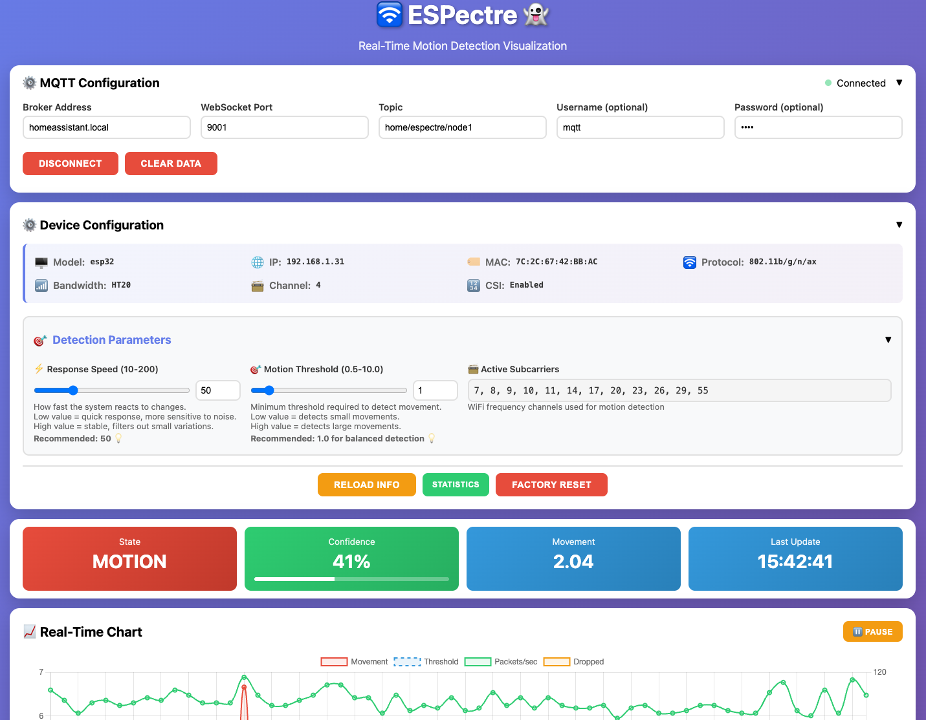The width and height of the screenshot is (926, 720).
Task: Click the ESPectre WiFi logo in the header
Action: click(388, 14)
